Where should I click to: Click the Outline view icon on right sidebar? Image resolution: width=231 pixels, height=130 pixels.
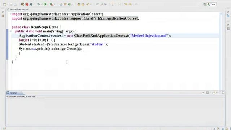(228, 16)
